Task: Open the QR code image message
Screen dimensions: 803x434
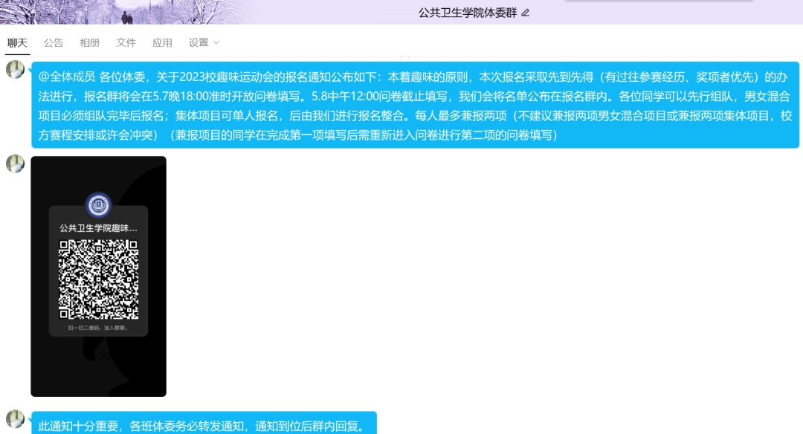Action: click(98, 276)
